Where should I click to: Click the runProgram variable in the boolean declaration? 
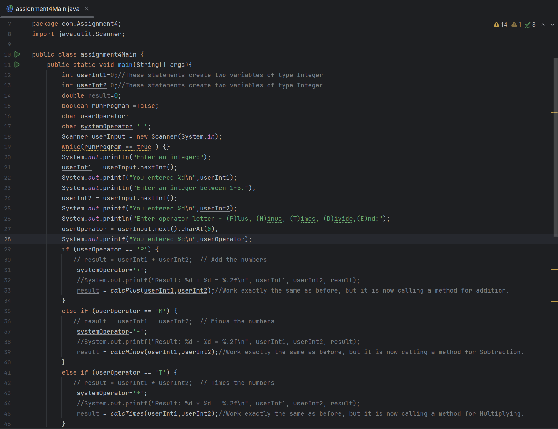pos(110,106)
